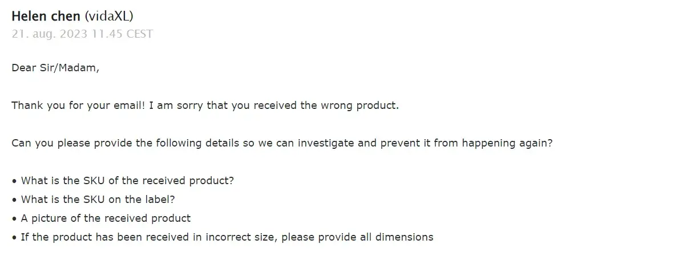Viewport: 675px width, 260px height.
Task: Select the bullet "A picture of the received product"
Action: [x=106, y=218]
